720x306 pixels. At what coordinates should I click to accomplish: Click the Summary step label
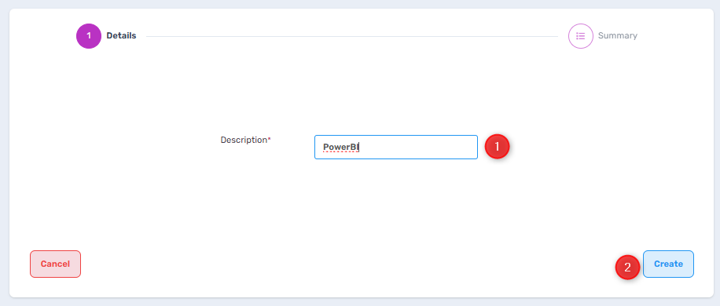[618, 36]
